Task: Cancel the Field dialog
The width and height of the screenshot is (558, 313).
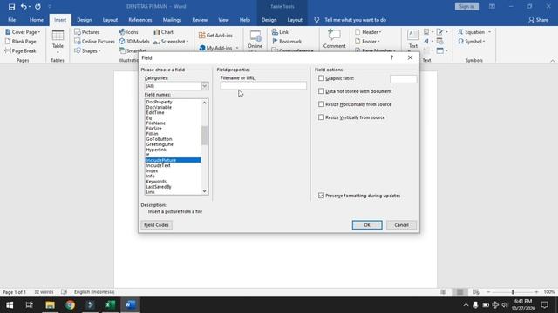Action: click(x=401, y=225)
